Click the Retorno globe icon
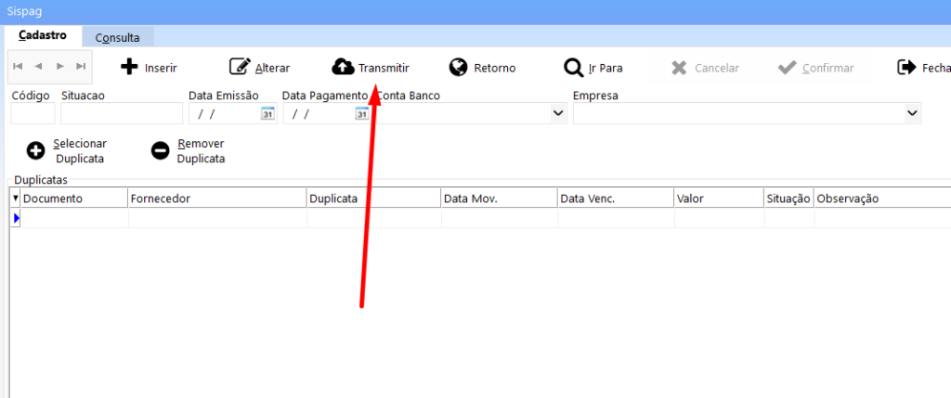The image size is (951, 398). click(x=458, y=68)
